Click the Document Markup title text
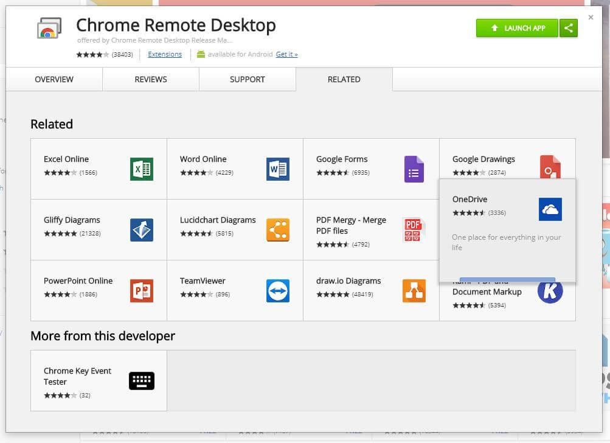This screenshot has height=443, width=610. [x=487, y=291]
